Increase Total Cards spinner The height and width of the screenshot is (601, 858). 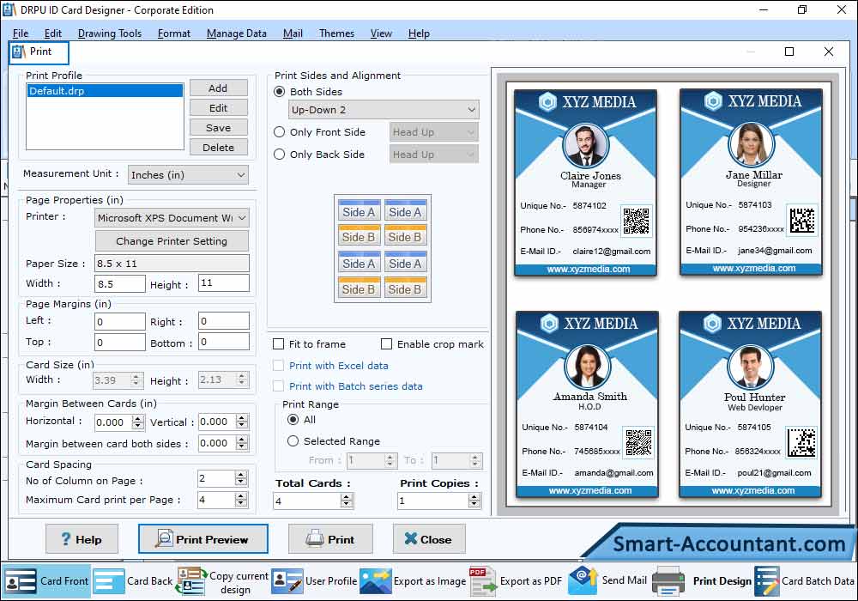point(346,497)
